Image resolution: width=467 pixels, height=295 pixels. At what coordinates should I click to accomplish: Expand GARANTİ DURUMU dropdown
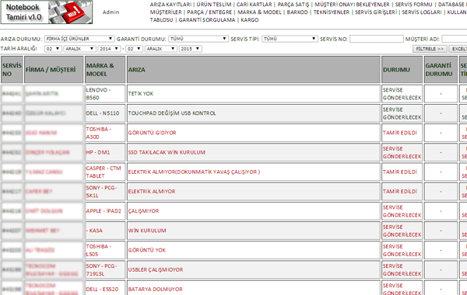tap(198, 39)
